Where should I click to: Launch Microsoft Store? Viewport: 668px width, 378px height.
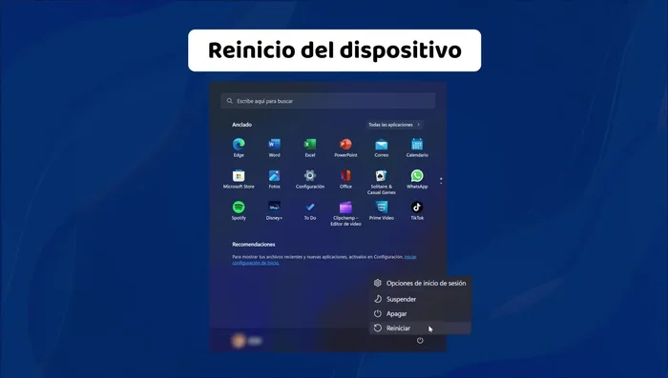tap(239, 179)
